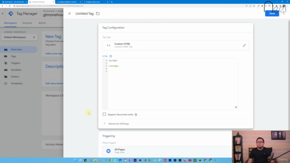Click the browser back arrow
290x163 pixels.
tap(2, 6)
